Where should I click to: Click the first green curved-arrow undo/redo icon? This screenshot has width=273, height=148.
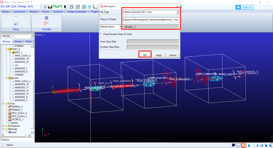tap(55, 7)
